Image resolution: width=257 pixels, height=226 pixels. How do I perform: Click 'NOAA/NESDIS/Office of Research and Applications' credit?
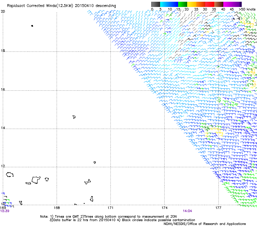coord(205,224)
